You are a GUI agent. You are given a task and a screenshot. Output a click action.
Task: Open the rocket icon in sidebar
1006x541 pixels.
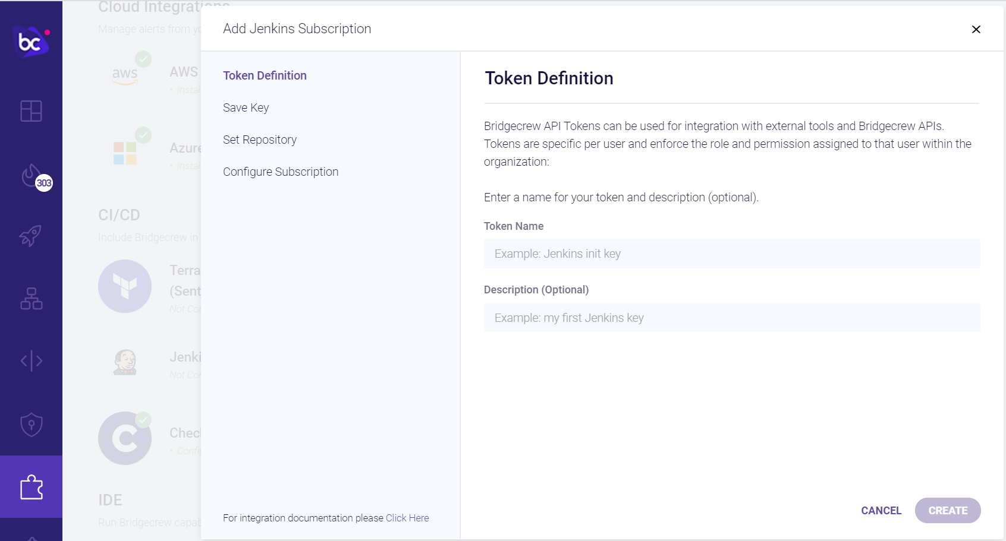pos(31,236)
